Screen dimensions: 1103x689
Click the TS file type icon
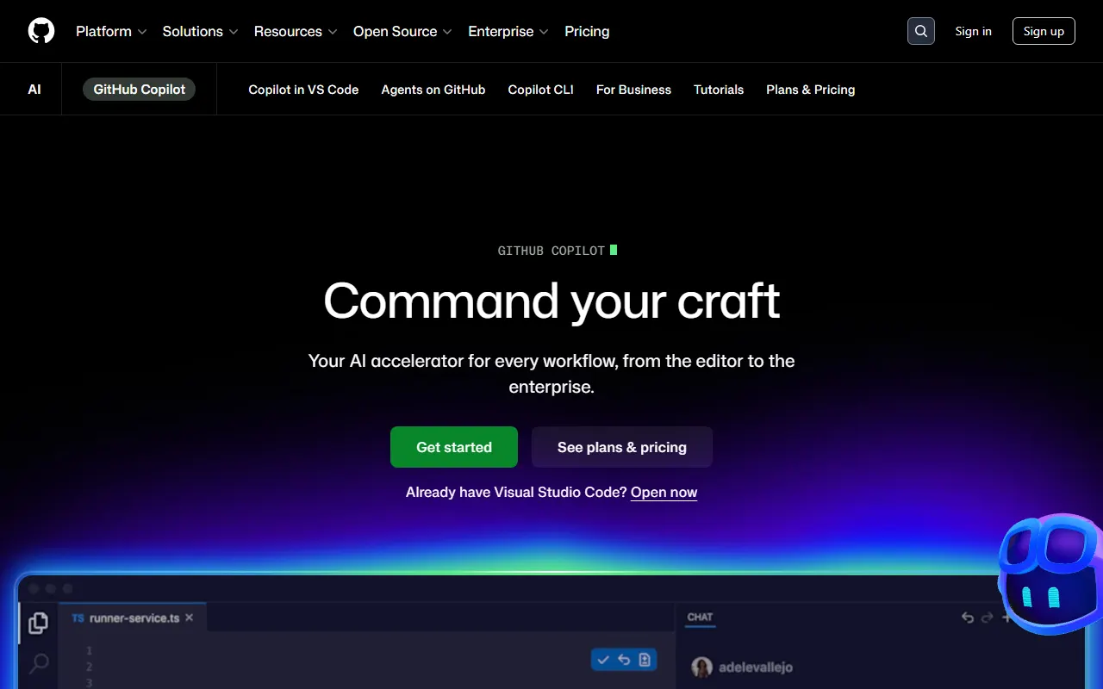pyautogui.click(x=78, y=618)
